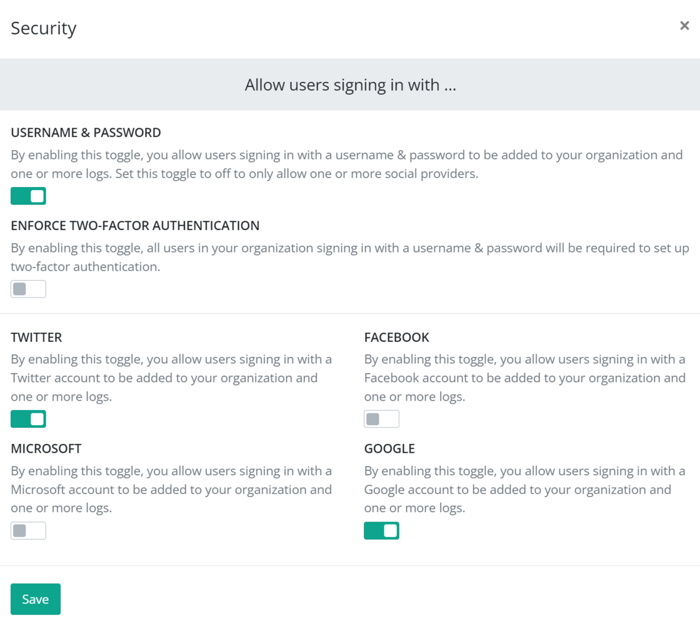Image resolution: width=700 pixels, height=629 pixels.
Task: Click the 'GOOGLE' heading
Action: click(x=389, y=448)
